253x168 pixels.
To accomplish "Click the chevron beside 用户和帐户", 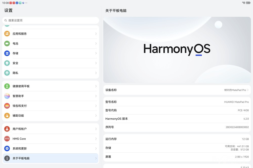I will (x=96, y=129).
